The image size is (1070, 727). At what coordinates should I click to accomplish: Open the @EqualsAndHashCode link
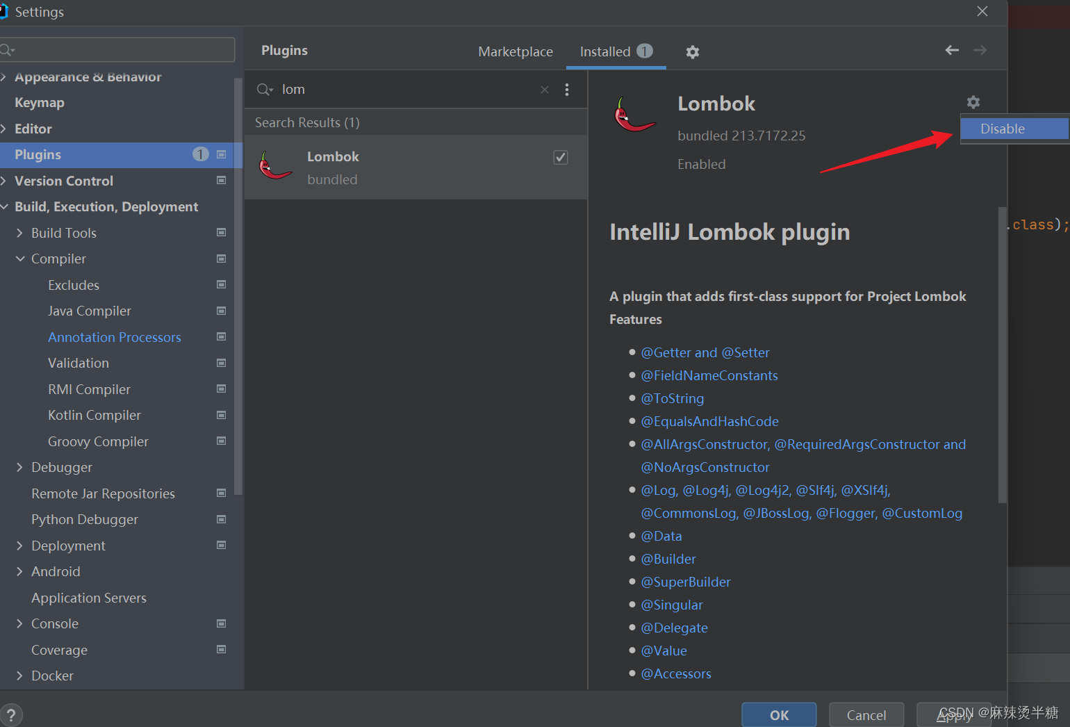(709, 421)
